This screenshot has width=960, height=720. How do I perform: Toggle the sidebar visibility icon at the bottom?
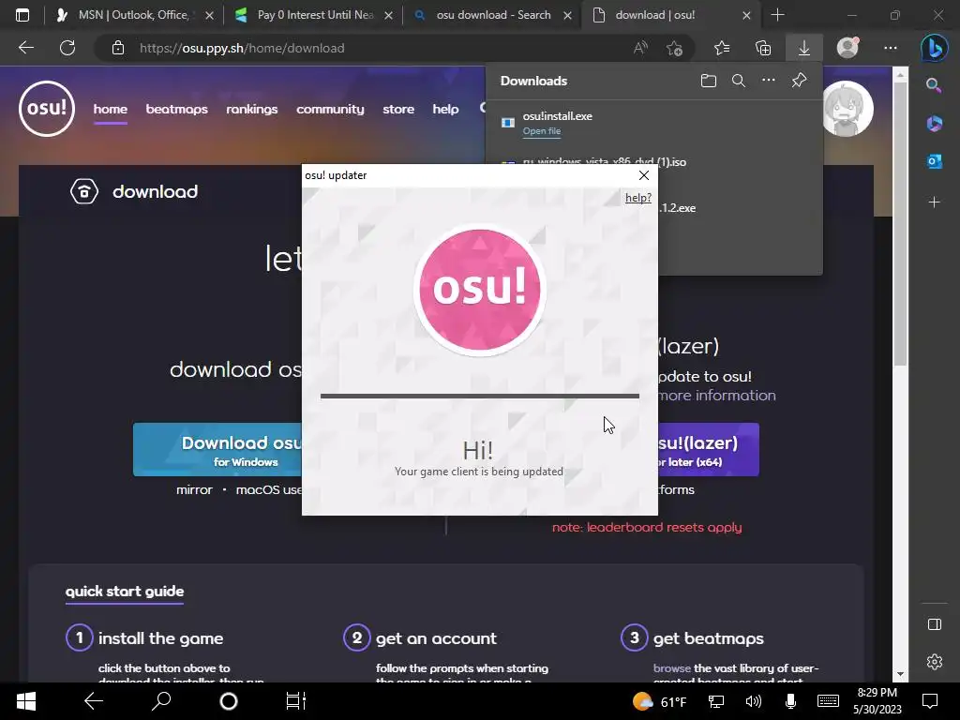point(935,624)
